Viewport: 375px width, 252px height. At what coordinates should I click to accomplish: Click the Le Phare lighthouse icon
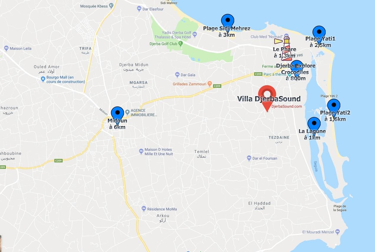point(284,48)
